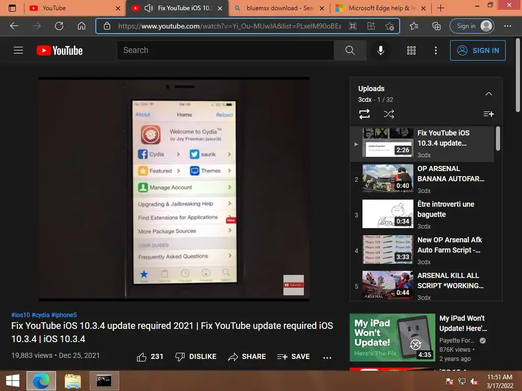
Task: Switch to the Microsoft Edge help tab
Action: point(381,8)
